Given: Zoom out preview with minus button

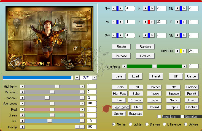Looking at the screenshot, I should 95,77.
